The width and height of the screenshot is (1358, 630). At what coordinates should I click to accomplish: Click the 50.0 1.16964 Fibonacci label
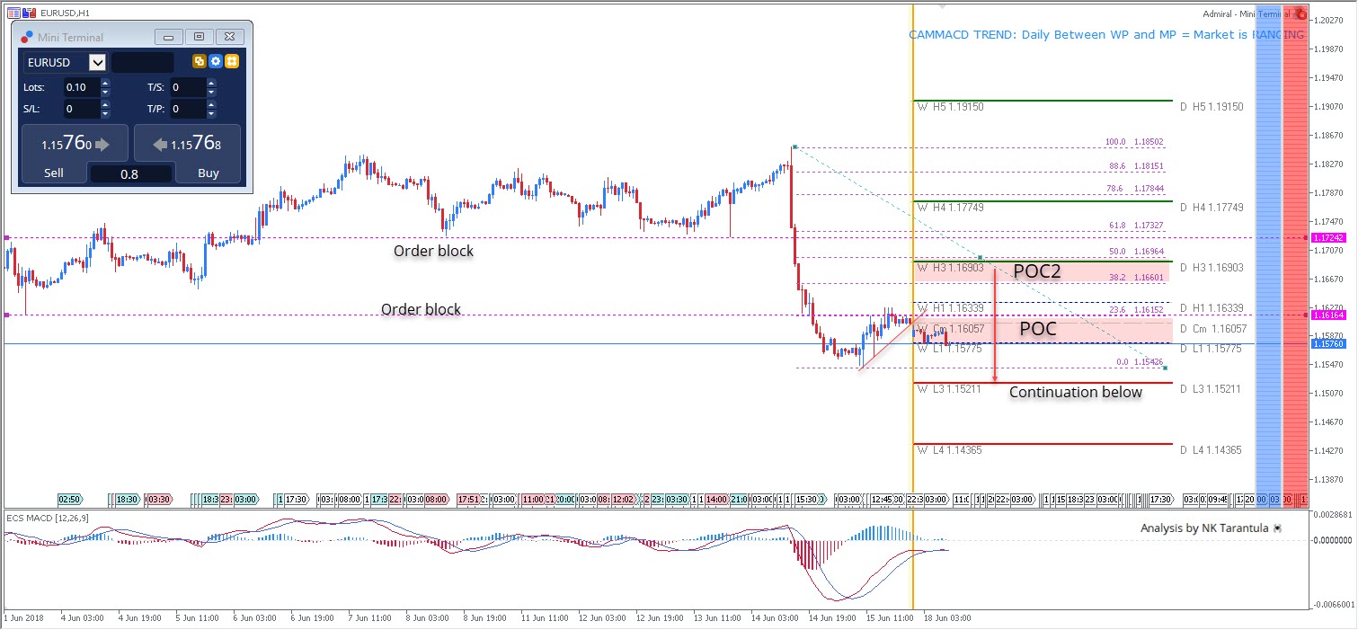click(x=1136, y=252)
